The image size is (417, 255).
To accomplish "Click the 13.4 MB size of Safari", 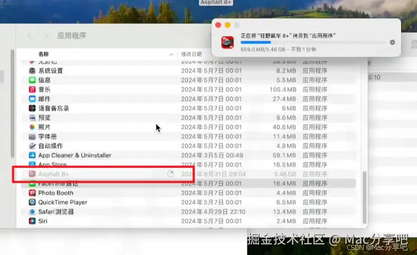I will tap(285, 212).
